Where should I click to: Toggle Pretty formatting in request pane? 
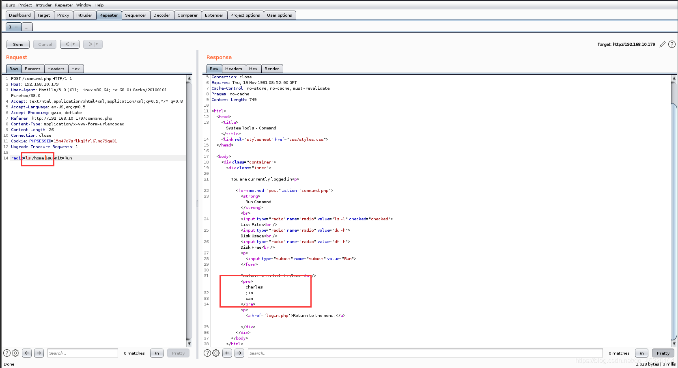[x=178, y=353]
